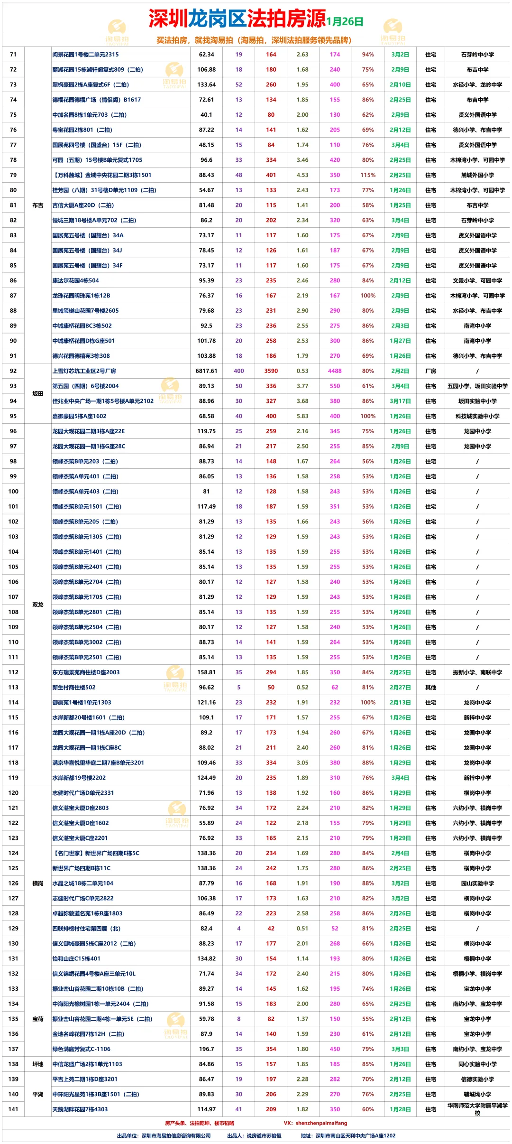Viewport: 512px width, 1144px height.
Task: Select listing 卓越弥敦道名苑1栋B座1803
Action: pos(87,913)
